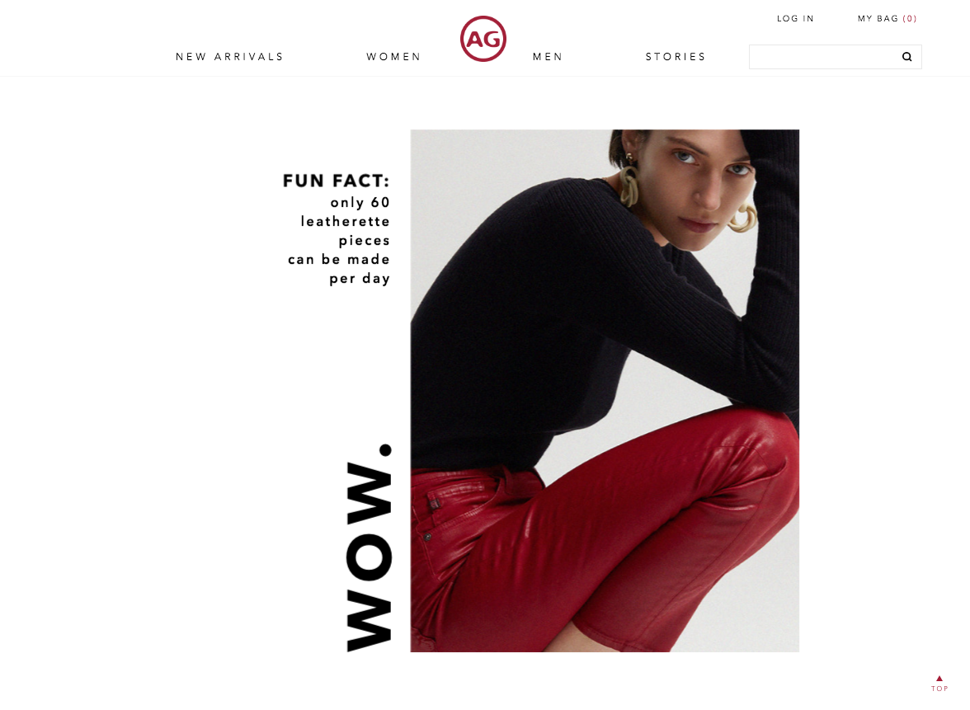Screen dimensions: 970x710
Task: Click the search magnifier icon
Action: 907,57
